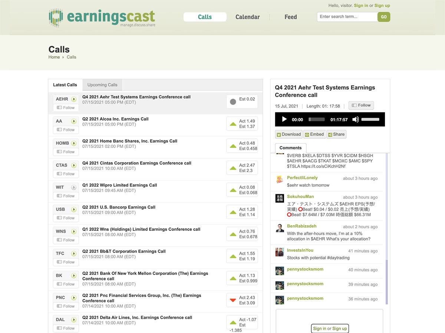Click the earningscast logo
The width and height of the screenshot is (445, 333).
pyautogui.click(x=102, y=18)
